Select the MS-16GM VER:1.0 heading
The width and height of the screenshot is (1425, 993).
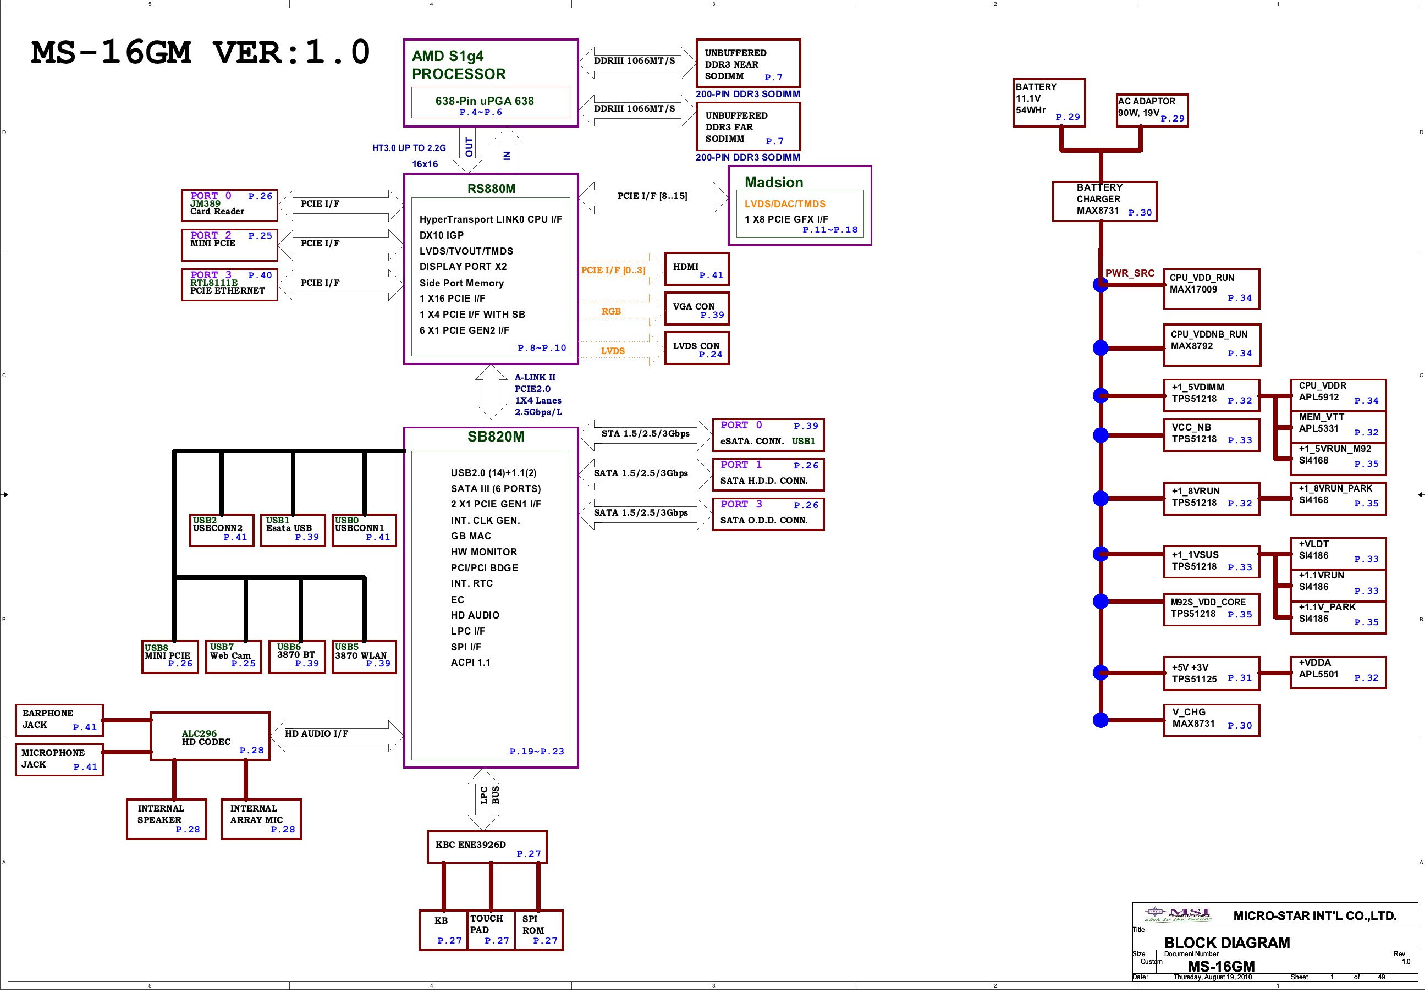201,53
